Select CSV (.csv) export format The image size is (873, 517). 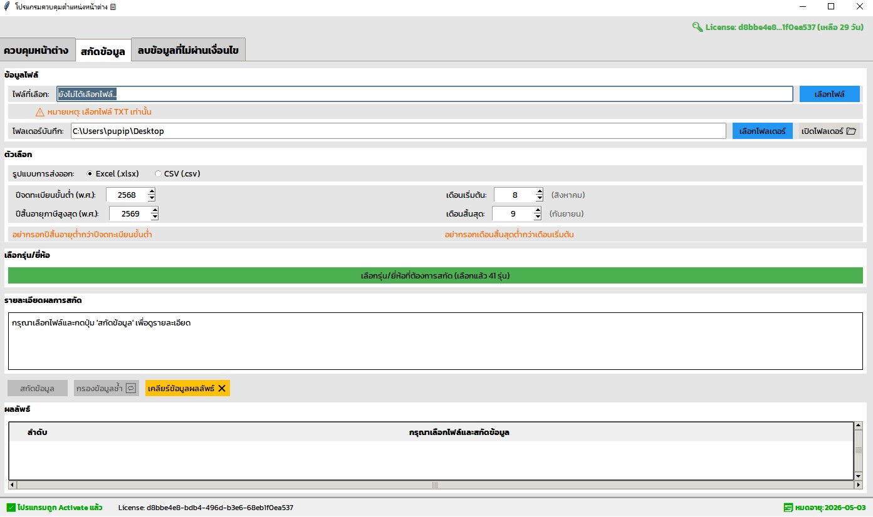pyautogui.click(x=158, y=174)
